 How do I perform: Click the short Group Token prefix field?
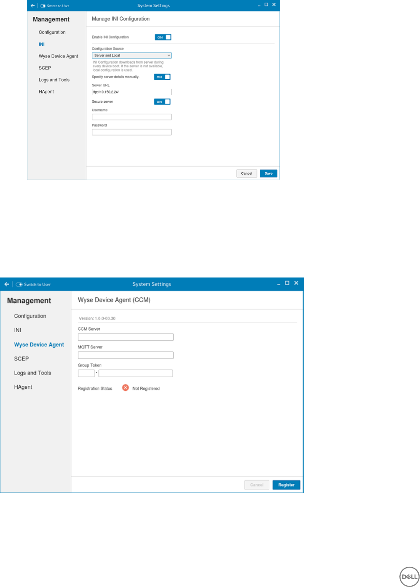86,373
